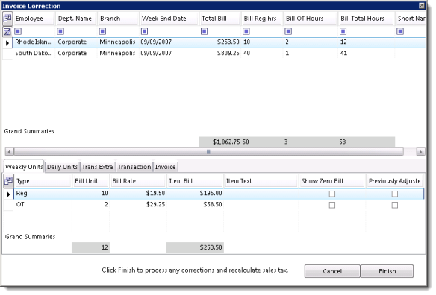Toggle the Previously Adjusted checkbox for the OT row
Screen dimensions: 436x295
395,205
